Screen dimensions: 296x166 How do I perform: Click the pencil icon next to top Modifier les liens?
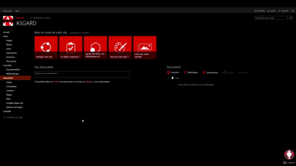pos(31,18)
